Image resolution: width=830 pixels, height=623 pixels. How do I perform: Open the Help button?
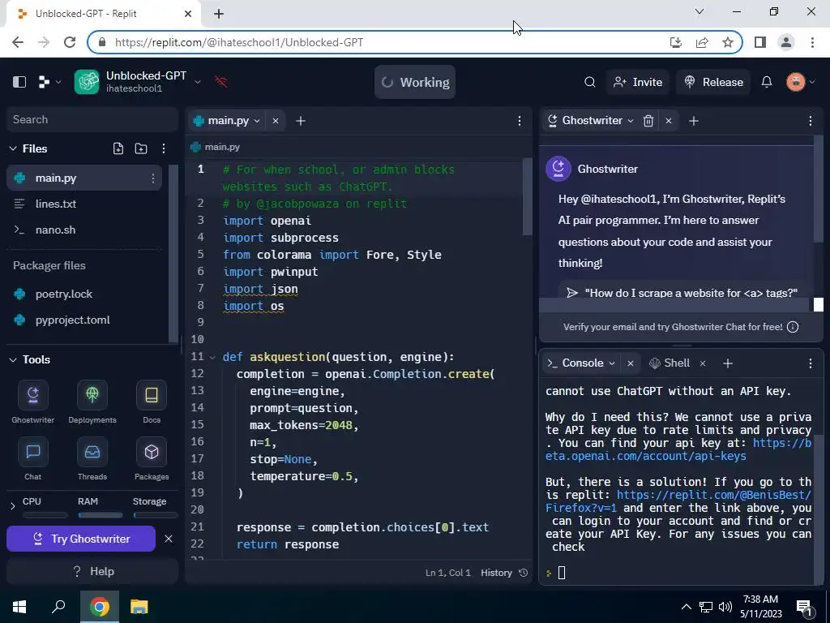(x=92, y=572)
